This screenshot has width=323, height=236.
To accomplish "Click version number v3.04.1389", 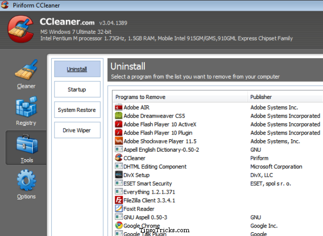I will point(113,23).
